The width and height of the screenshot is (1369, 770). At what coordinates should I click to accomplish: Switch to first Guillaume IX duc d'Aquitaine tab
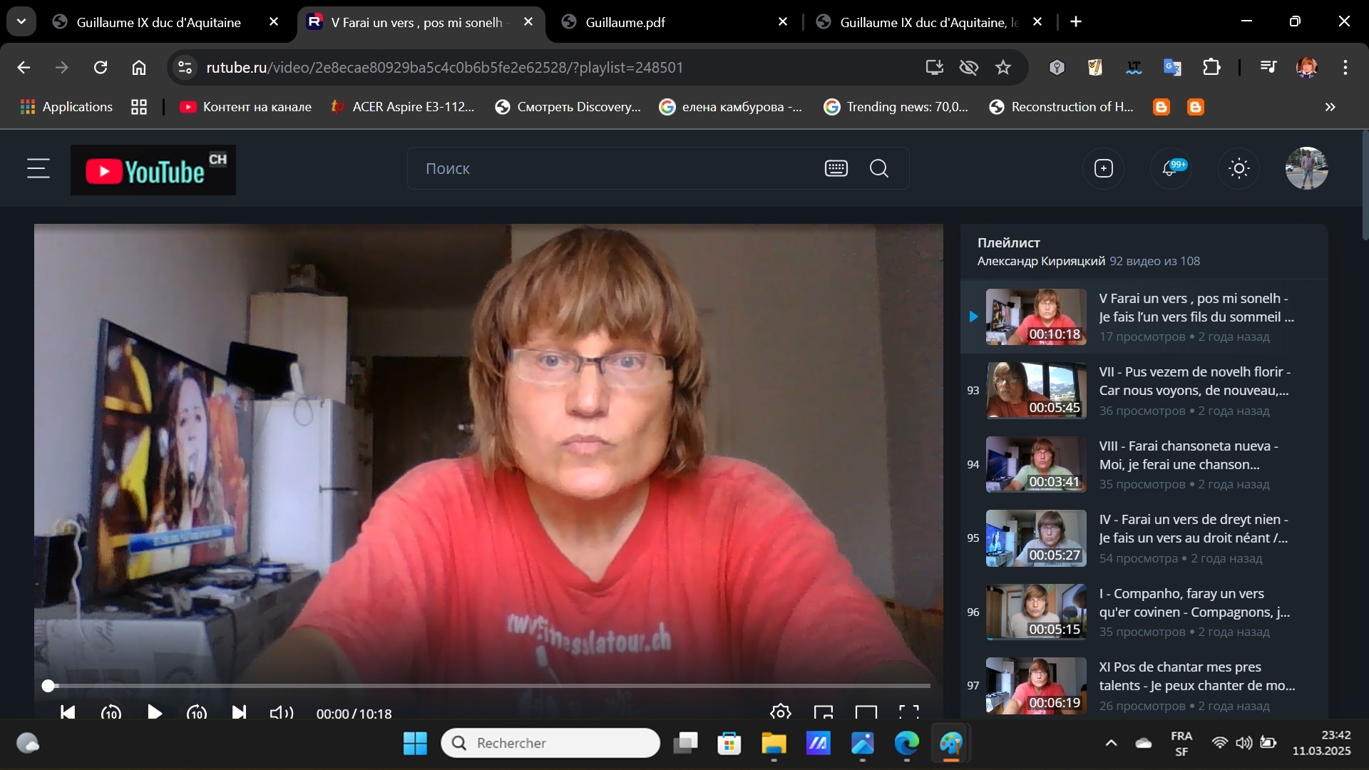pyautogui.click(x=158, y=23)
